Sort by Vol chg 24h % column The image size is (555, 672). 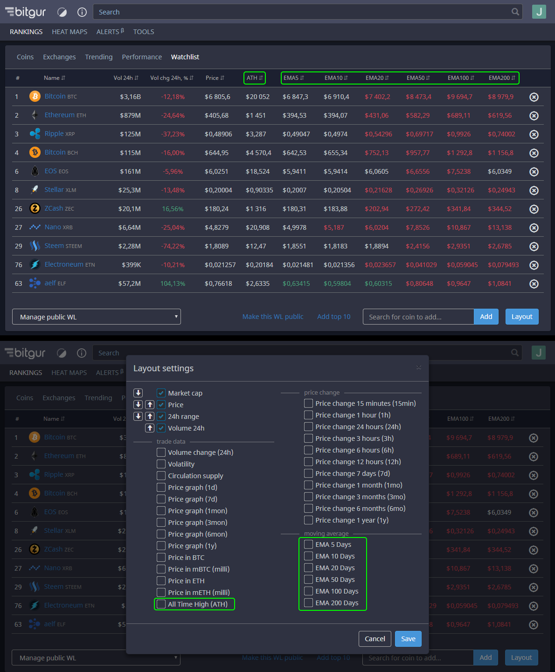[172, 78]
